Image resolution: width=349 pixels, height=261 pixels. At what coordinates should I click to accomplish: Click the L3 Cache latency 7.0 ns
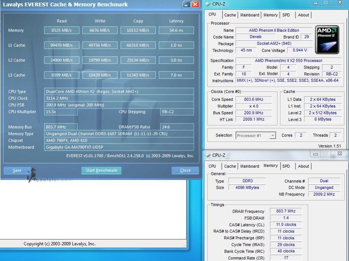176,75
